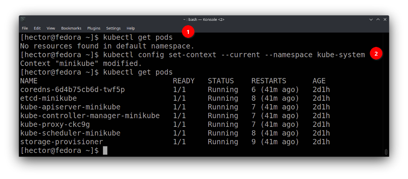
Task: Open the Settings menu
Action: click(113, 28)
